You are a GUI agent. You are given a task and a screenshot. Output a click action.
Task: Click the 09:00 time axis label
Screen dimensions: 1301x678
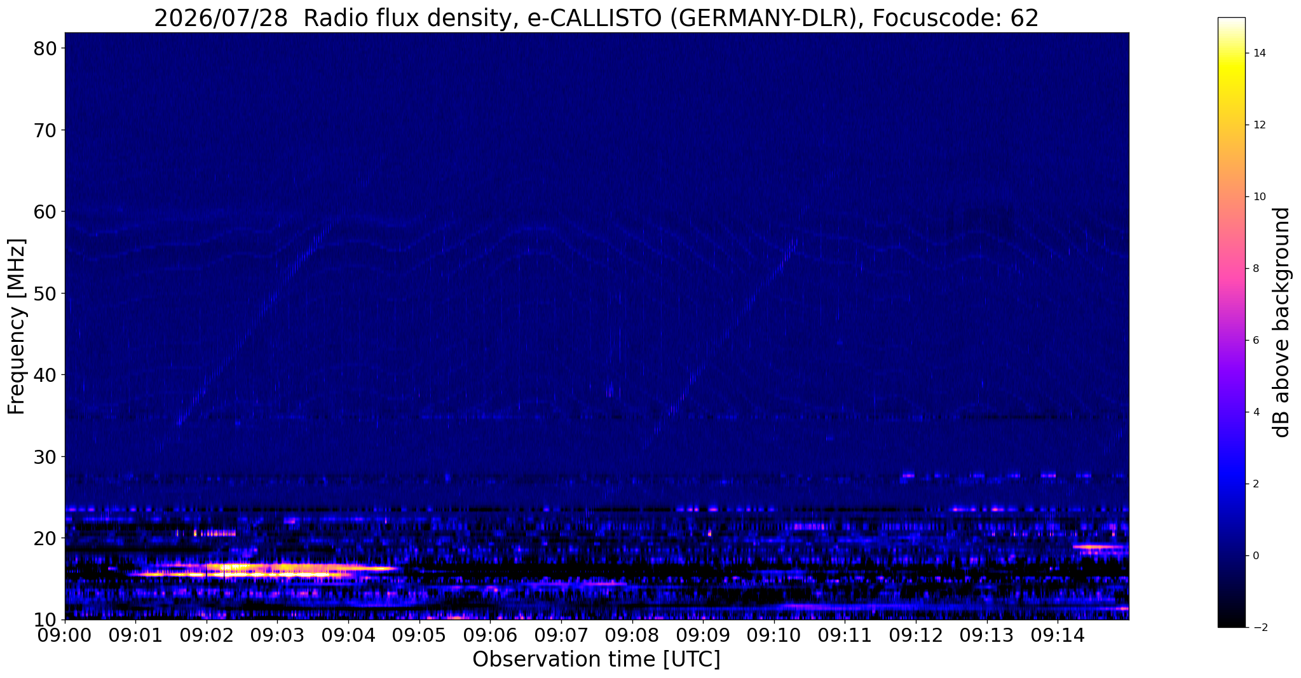pos(65,634)
